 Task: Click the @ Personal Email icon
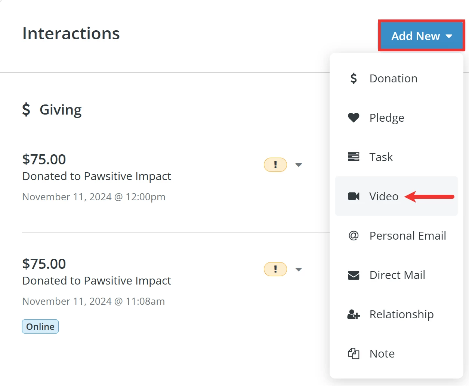pos(354,235)
